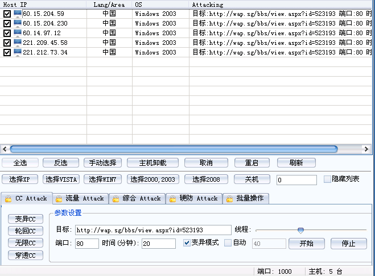Toggle the 变异模式 checkbox
The width and height of the screenshot is (375, 276).
click(187, 243)
